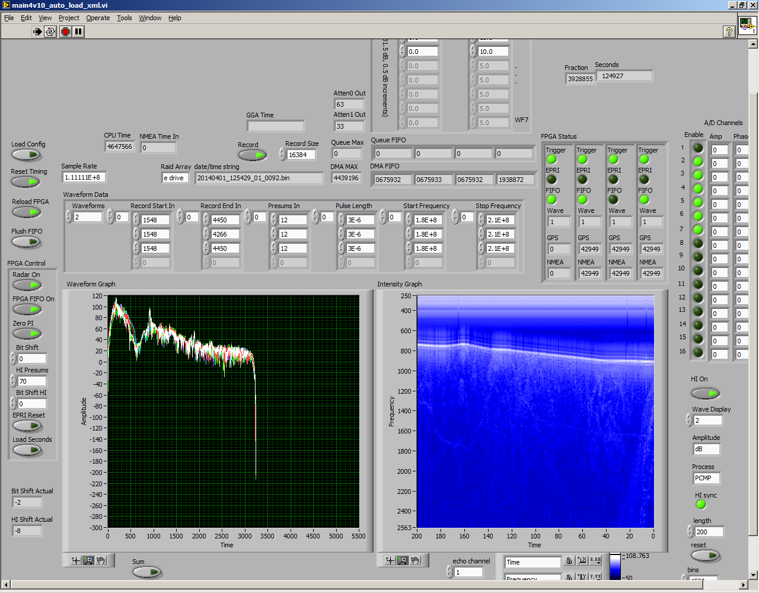Toggle the Record switch
Viewport: 759px width, 593px height.
(x=253, y=155)
